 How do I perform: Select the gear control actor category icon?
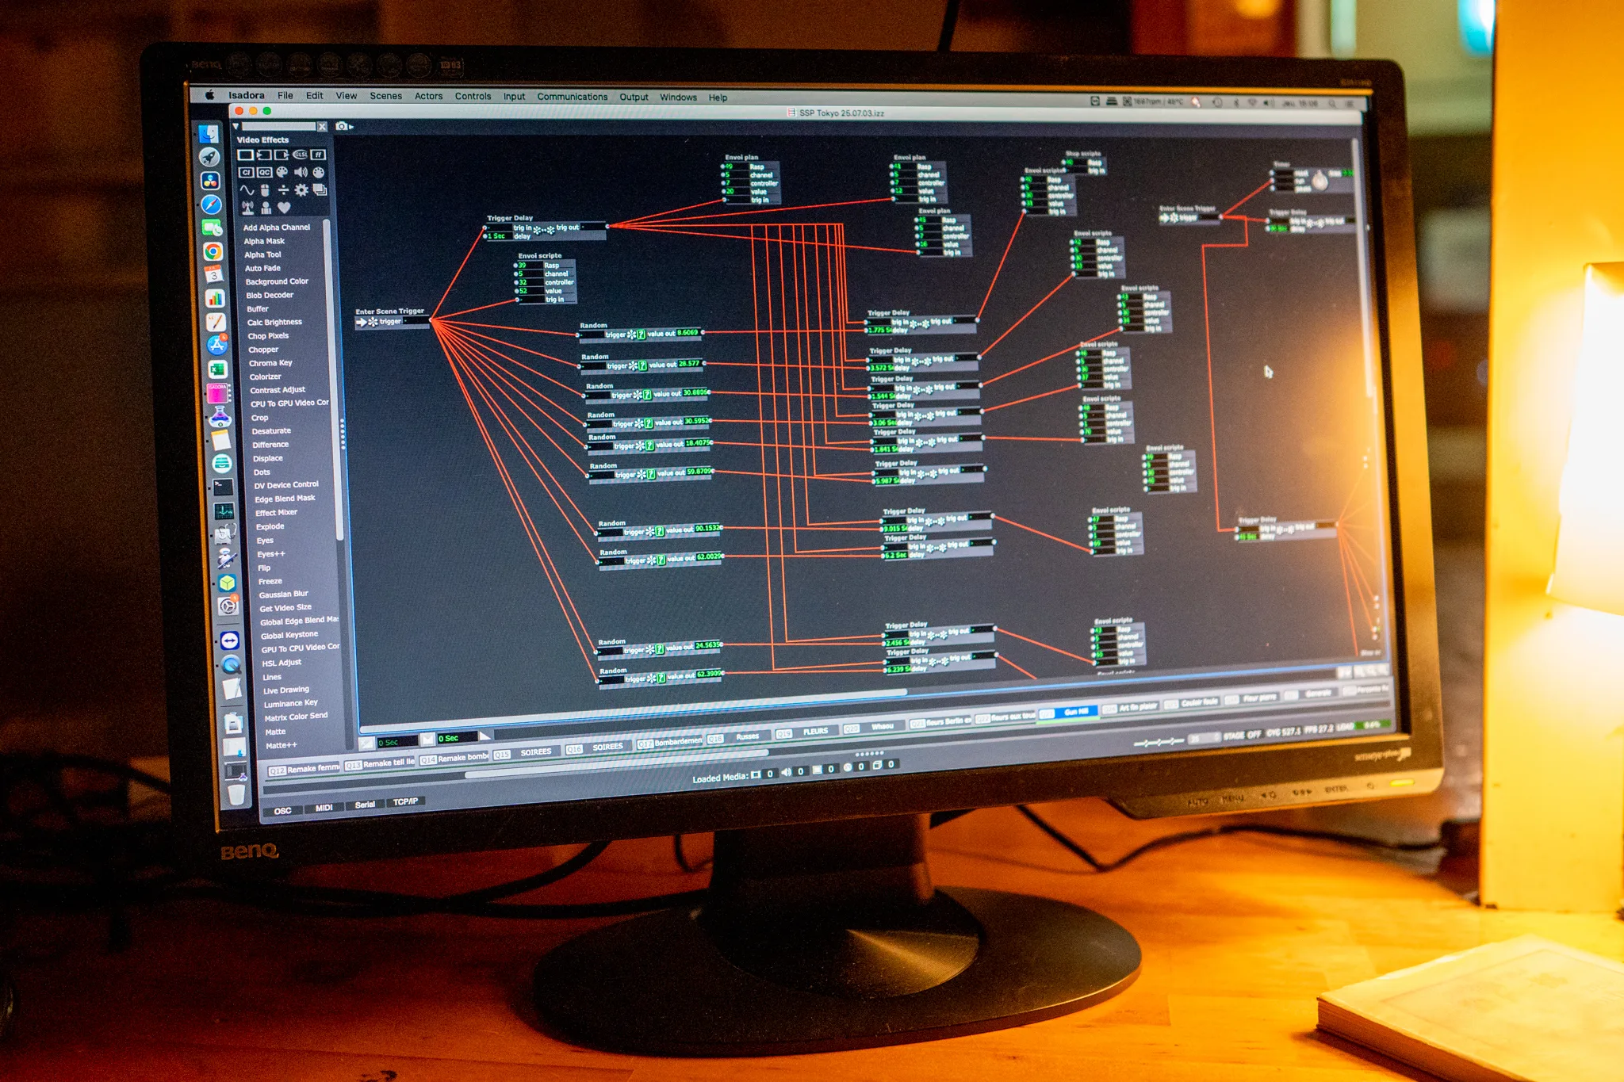tap(301, 190)
